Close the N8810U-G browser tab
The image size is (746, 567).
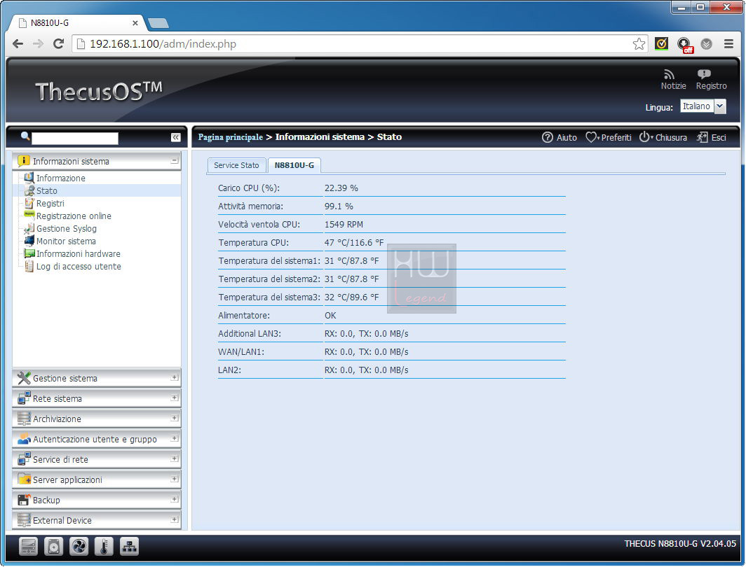click(x=135, y=23)
